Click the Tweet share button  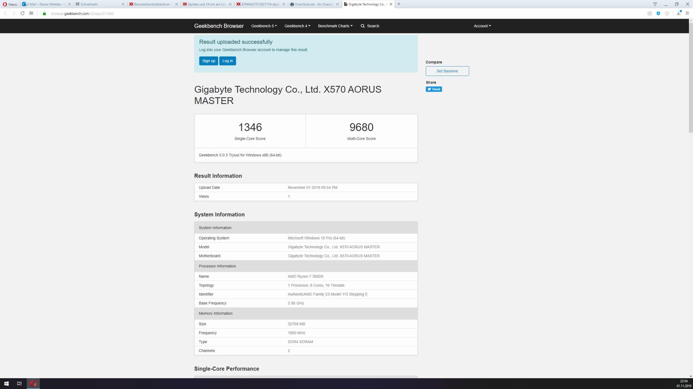[433, 89]
